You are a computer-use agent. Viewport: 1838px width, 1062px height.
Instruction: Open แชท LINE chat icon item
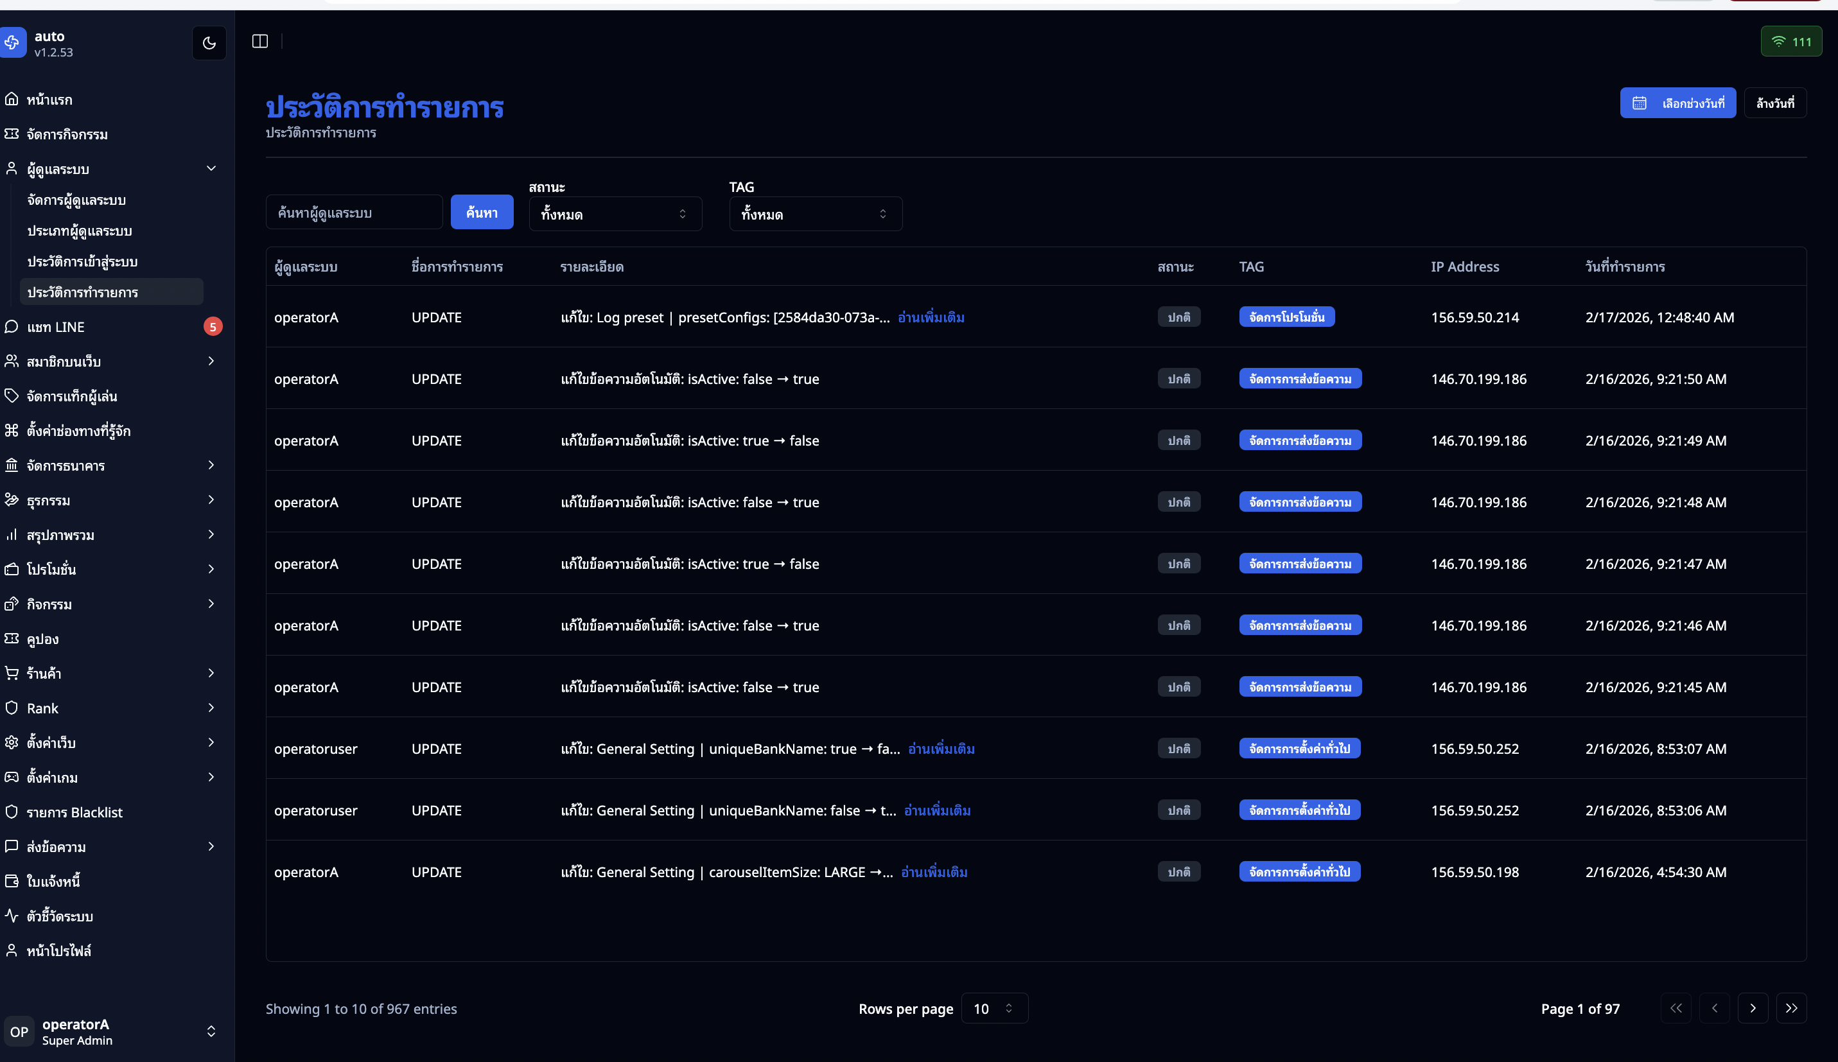[12, 327]
